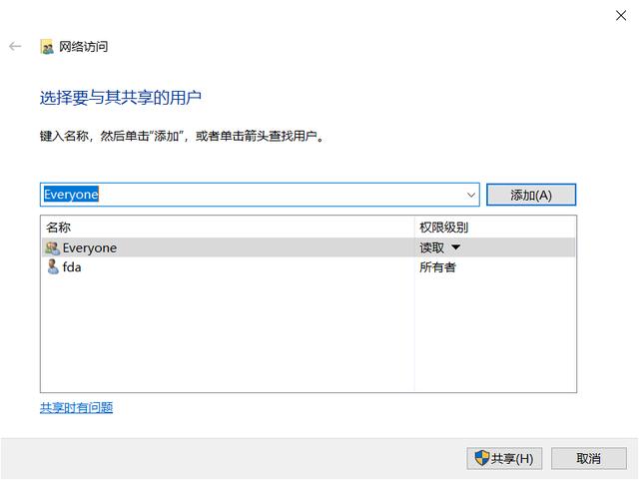Click the 共享(H) button

pyautogui.click(x=504, y=458)
